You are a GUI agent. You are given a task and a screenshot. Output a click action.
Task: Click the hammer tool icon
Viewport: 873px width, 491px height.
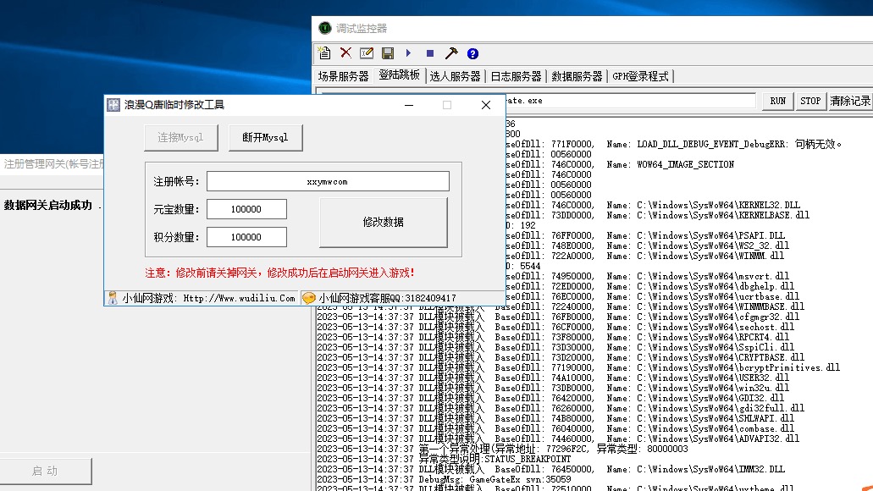point(451,53)
